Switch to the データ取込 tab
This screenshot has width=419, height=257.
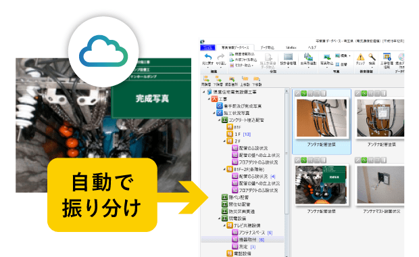[x=267, y=47]
